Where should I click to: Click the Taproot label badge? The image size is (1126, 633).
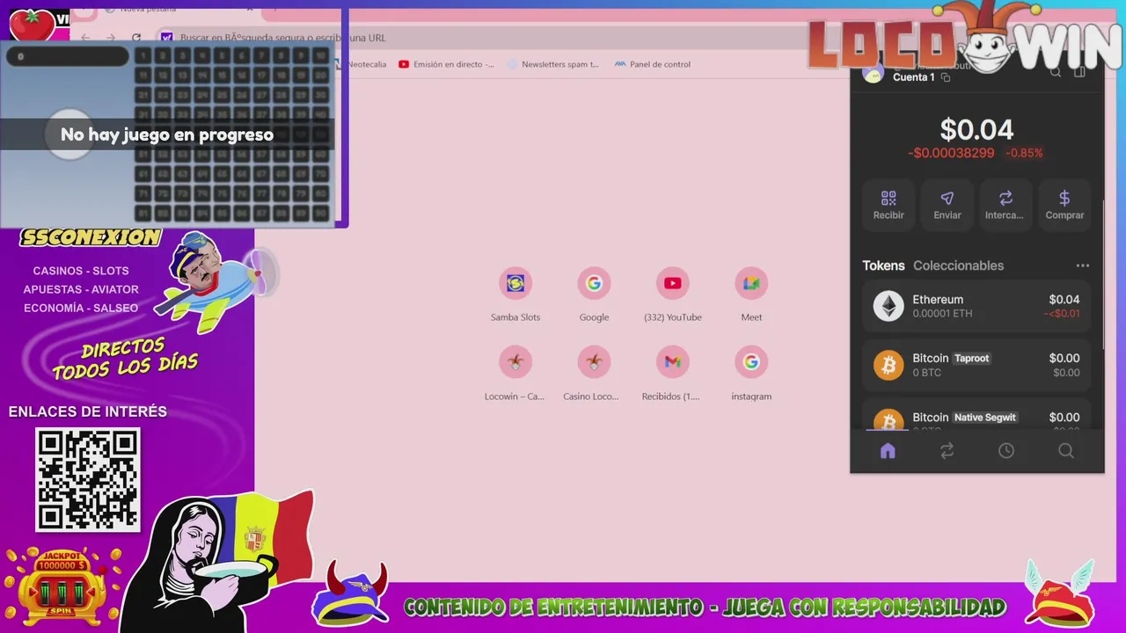pos(972,358)
